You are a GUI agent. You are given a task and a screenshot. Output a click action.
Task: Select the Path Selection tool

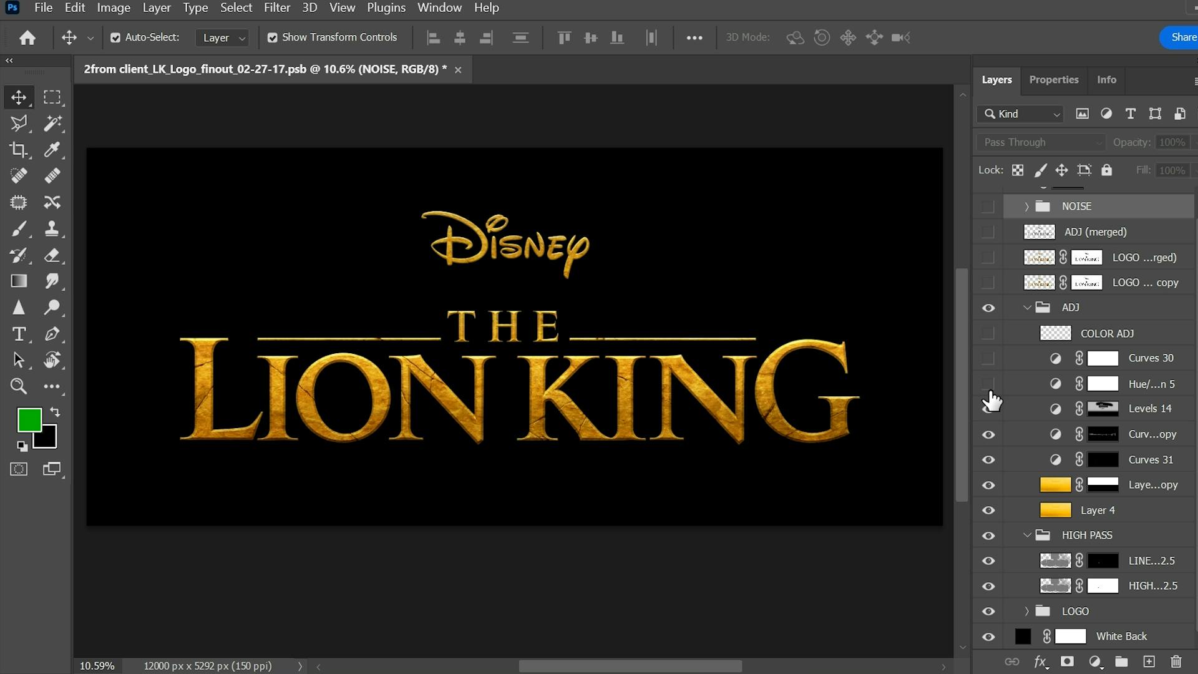coord(19,360)
